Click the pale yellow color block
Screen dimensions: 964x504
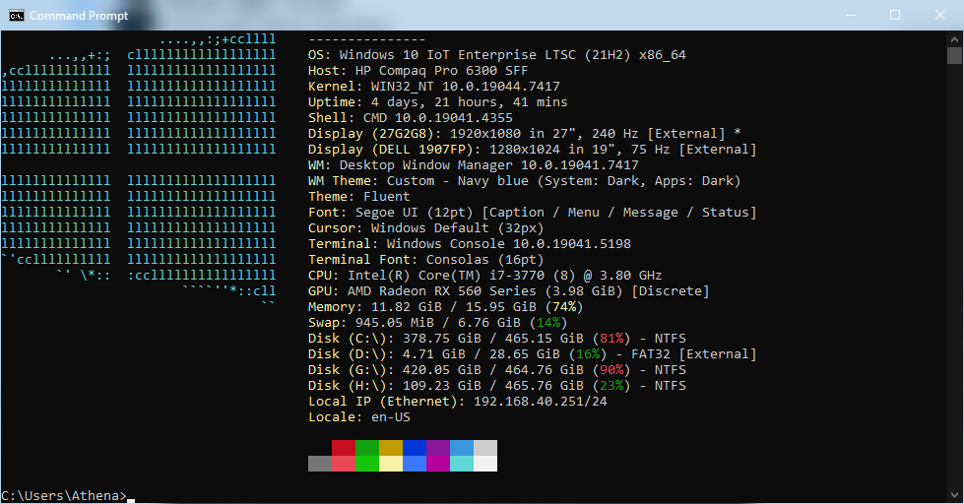pyautogui.click(x=390, y=464)
